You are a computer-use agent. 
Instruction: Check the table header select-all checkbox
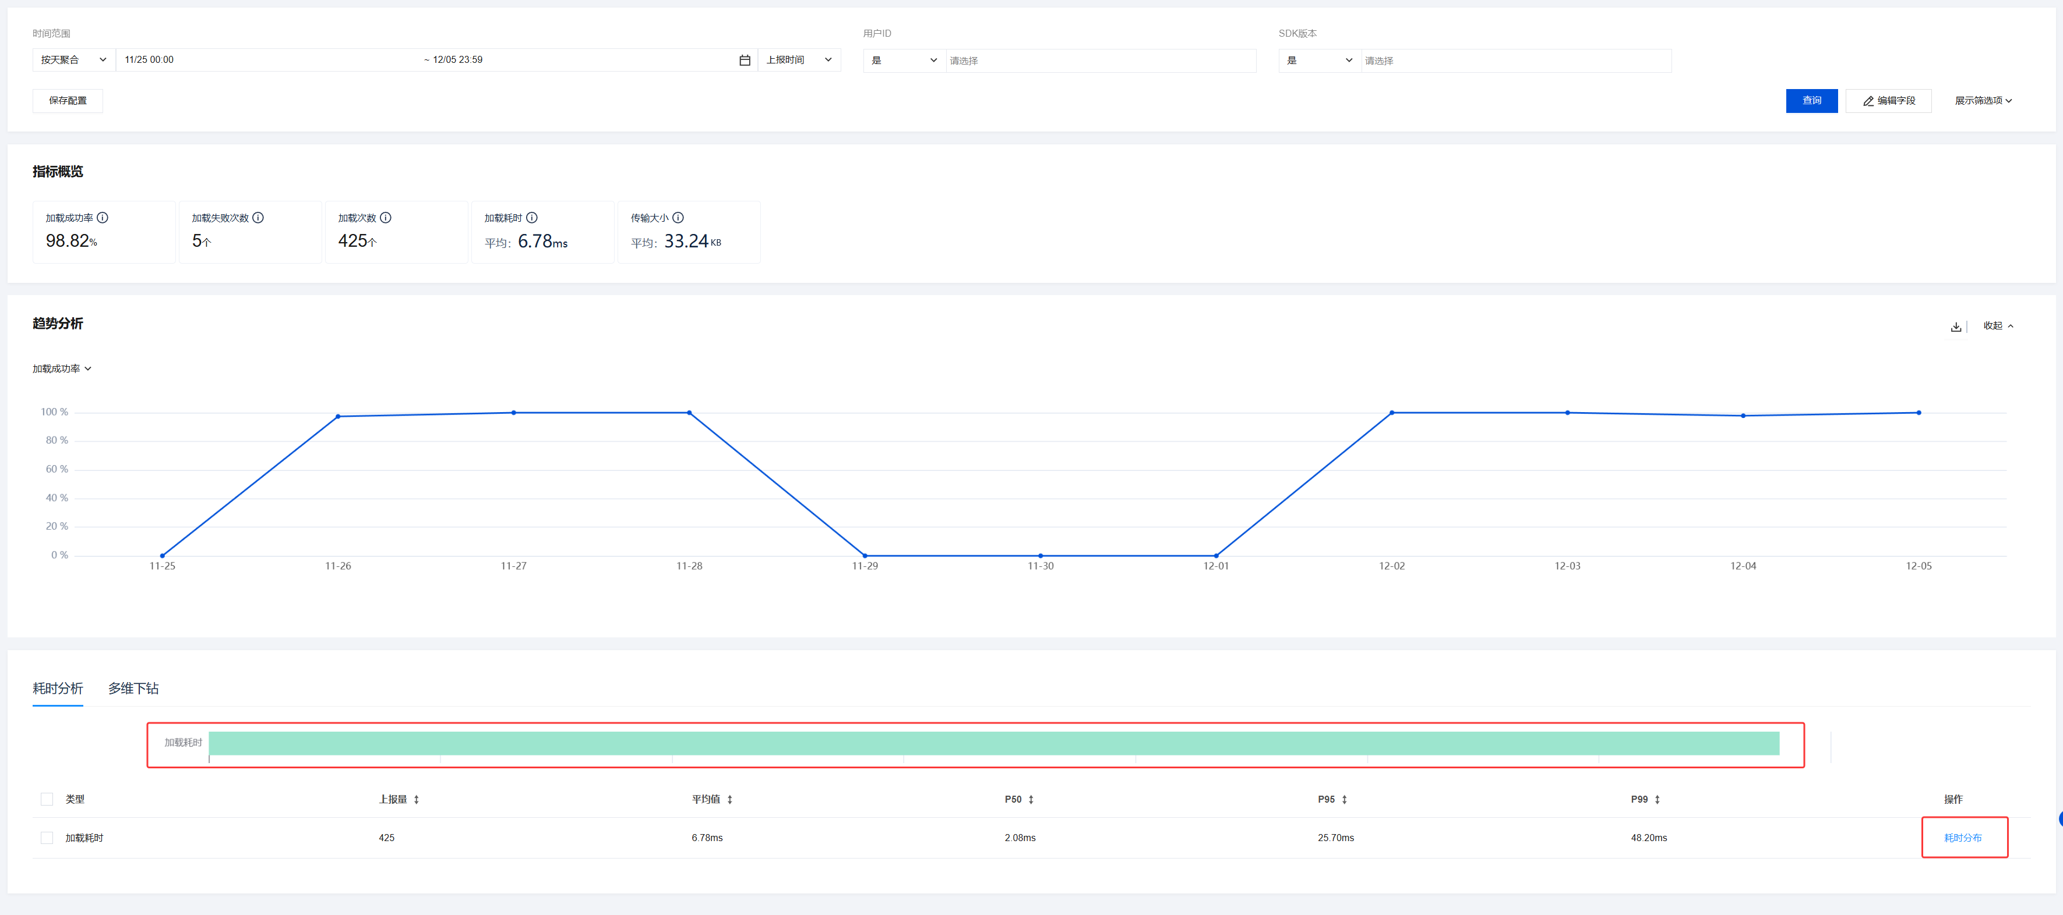[x=47, y=799]
